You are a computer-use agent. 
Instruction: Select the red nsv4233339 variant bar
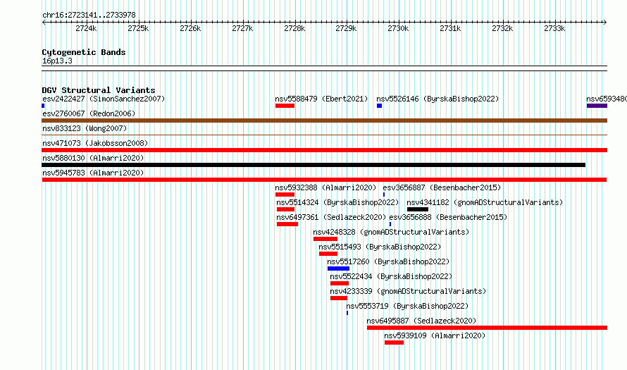(339, 298)
